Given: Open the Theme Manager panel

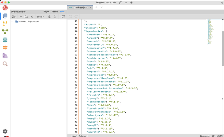Looking at the screenshot, I should point(5,56).
